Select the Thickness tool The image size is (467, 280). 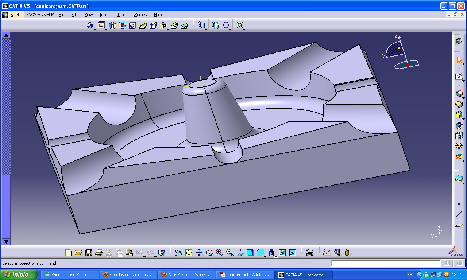(x=459, y=136)
